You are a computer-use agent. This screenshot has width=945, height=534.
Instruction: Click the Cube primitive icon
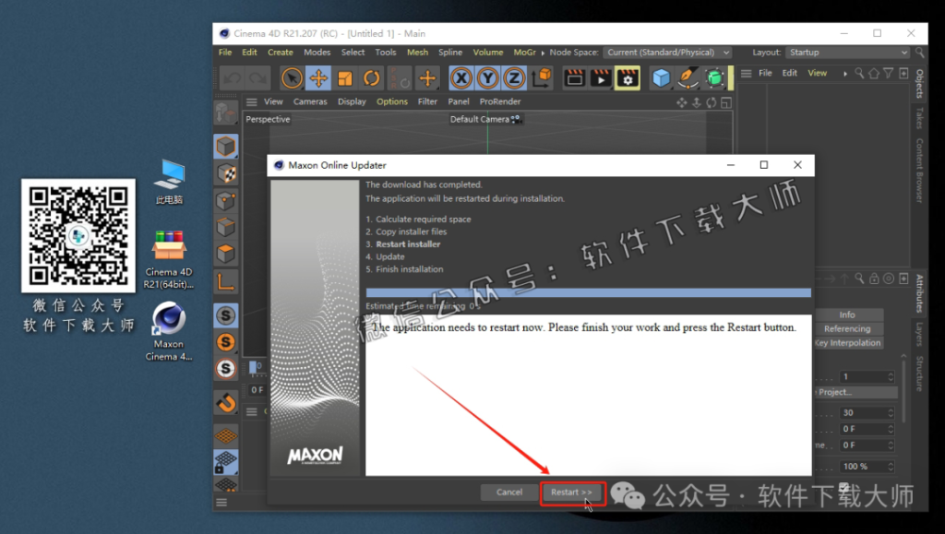coord(661,78)
